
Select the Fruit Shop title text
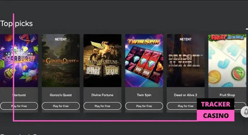click(227, 95)
